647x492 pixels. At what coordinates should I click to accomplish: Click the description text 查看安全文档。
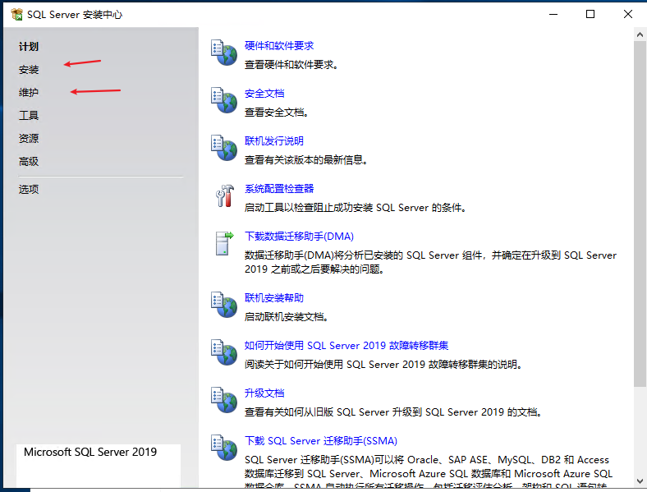click(277, 113)
